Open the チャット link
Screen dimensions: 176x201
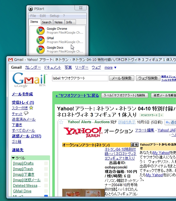click(17, 114)
